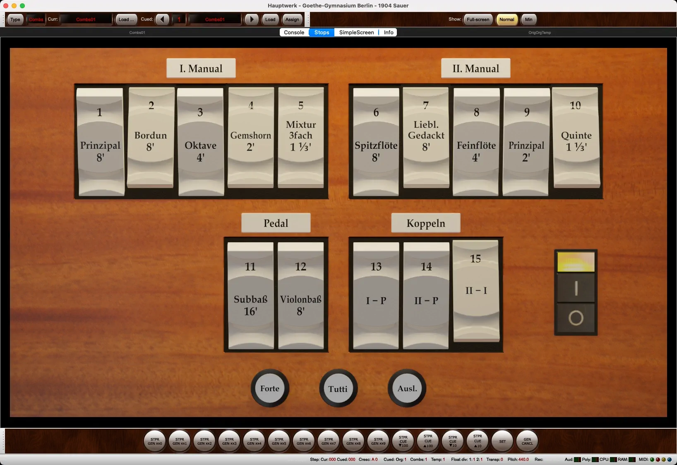Click the Assign button
The height and width of the screenshot is (465, 677).
(292, 19)
